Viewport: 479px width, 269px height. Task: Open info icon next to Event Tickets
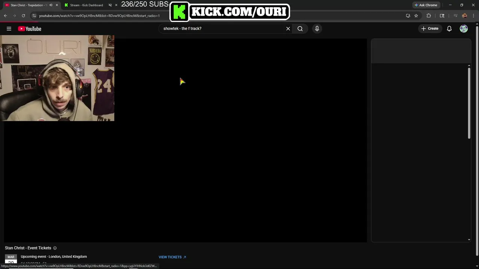click(x=55, y=248)
